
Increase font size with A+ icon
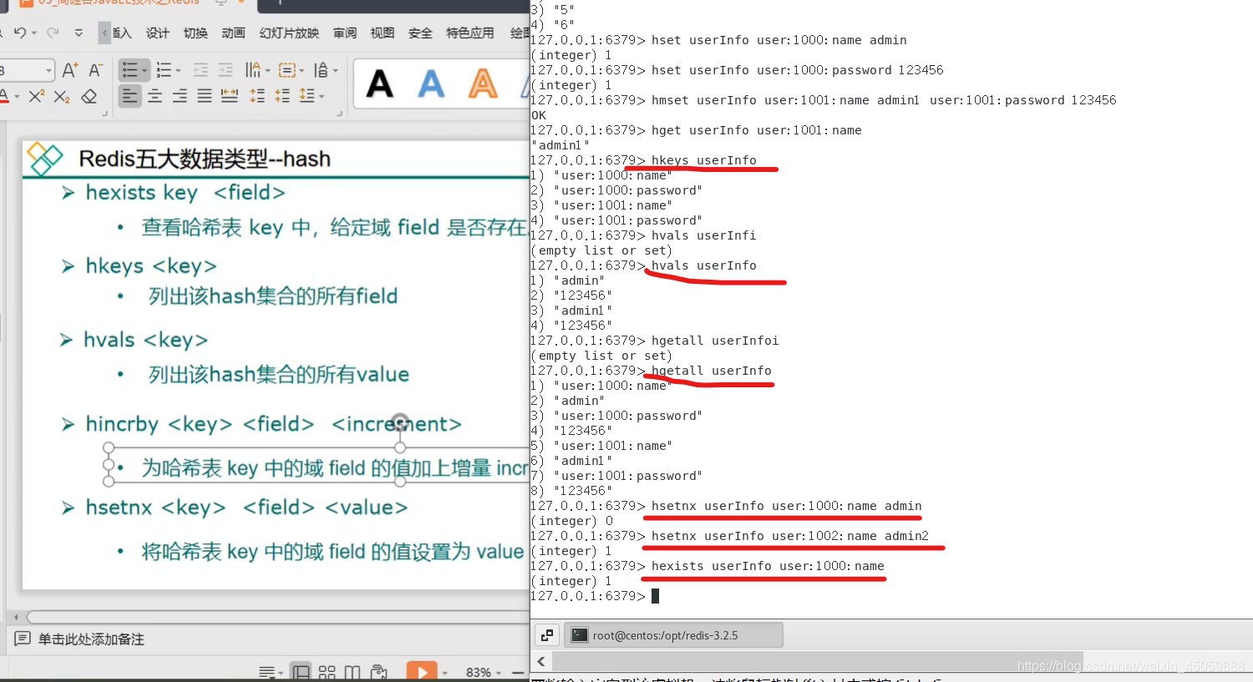pyautogui.click(x=70, y=70)
